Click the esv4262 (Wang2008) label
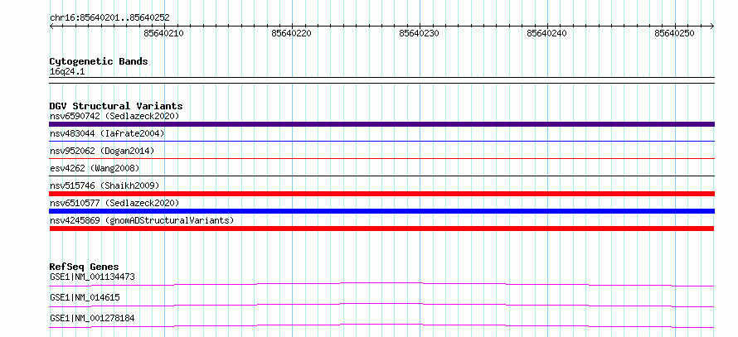Screen dimensions: 738x337 click(95, 168)
